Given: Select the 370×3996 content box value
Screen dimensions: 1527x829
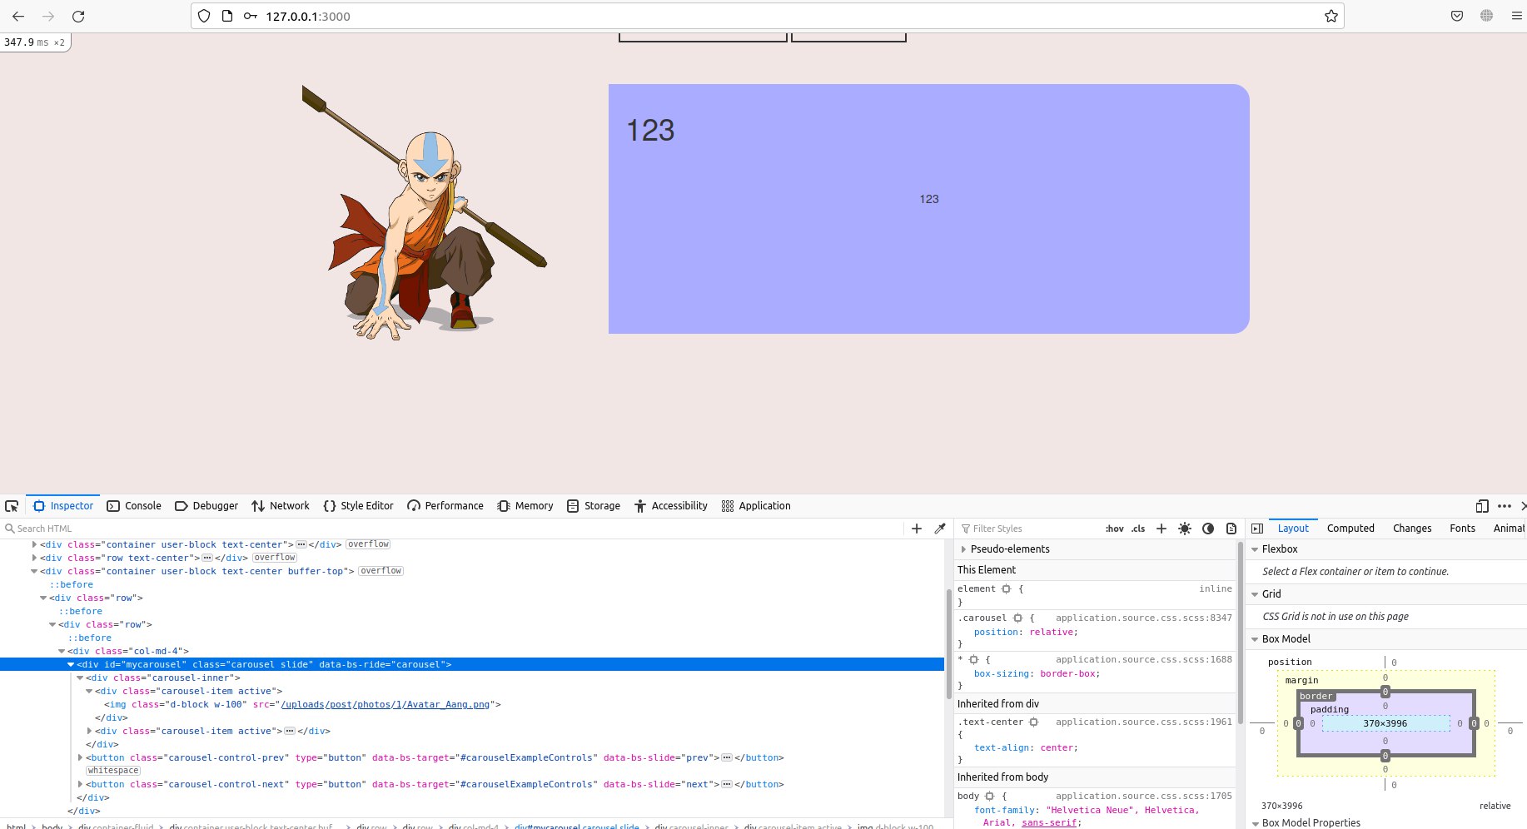Looking at the screenshot, I should [1385, 723].
